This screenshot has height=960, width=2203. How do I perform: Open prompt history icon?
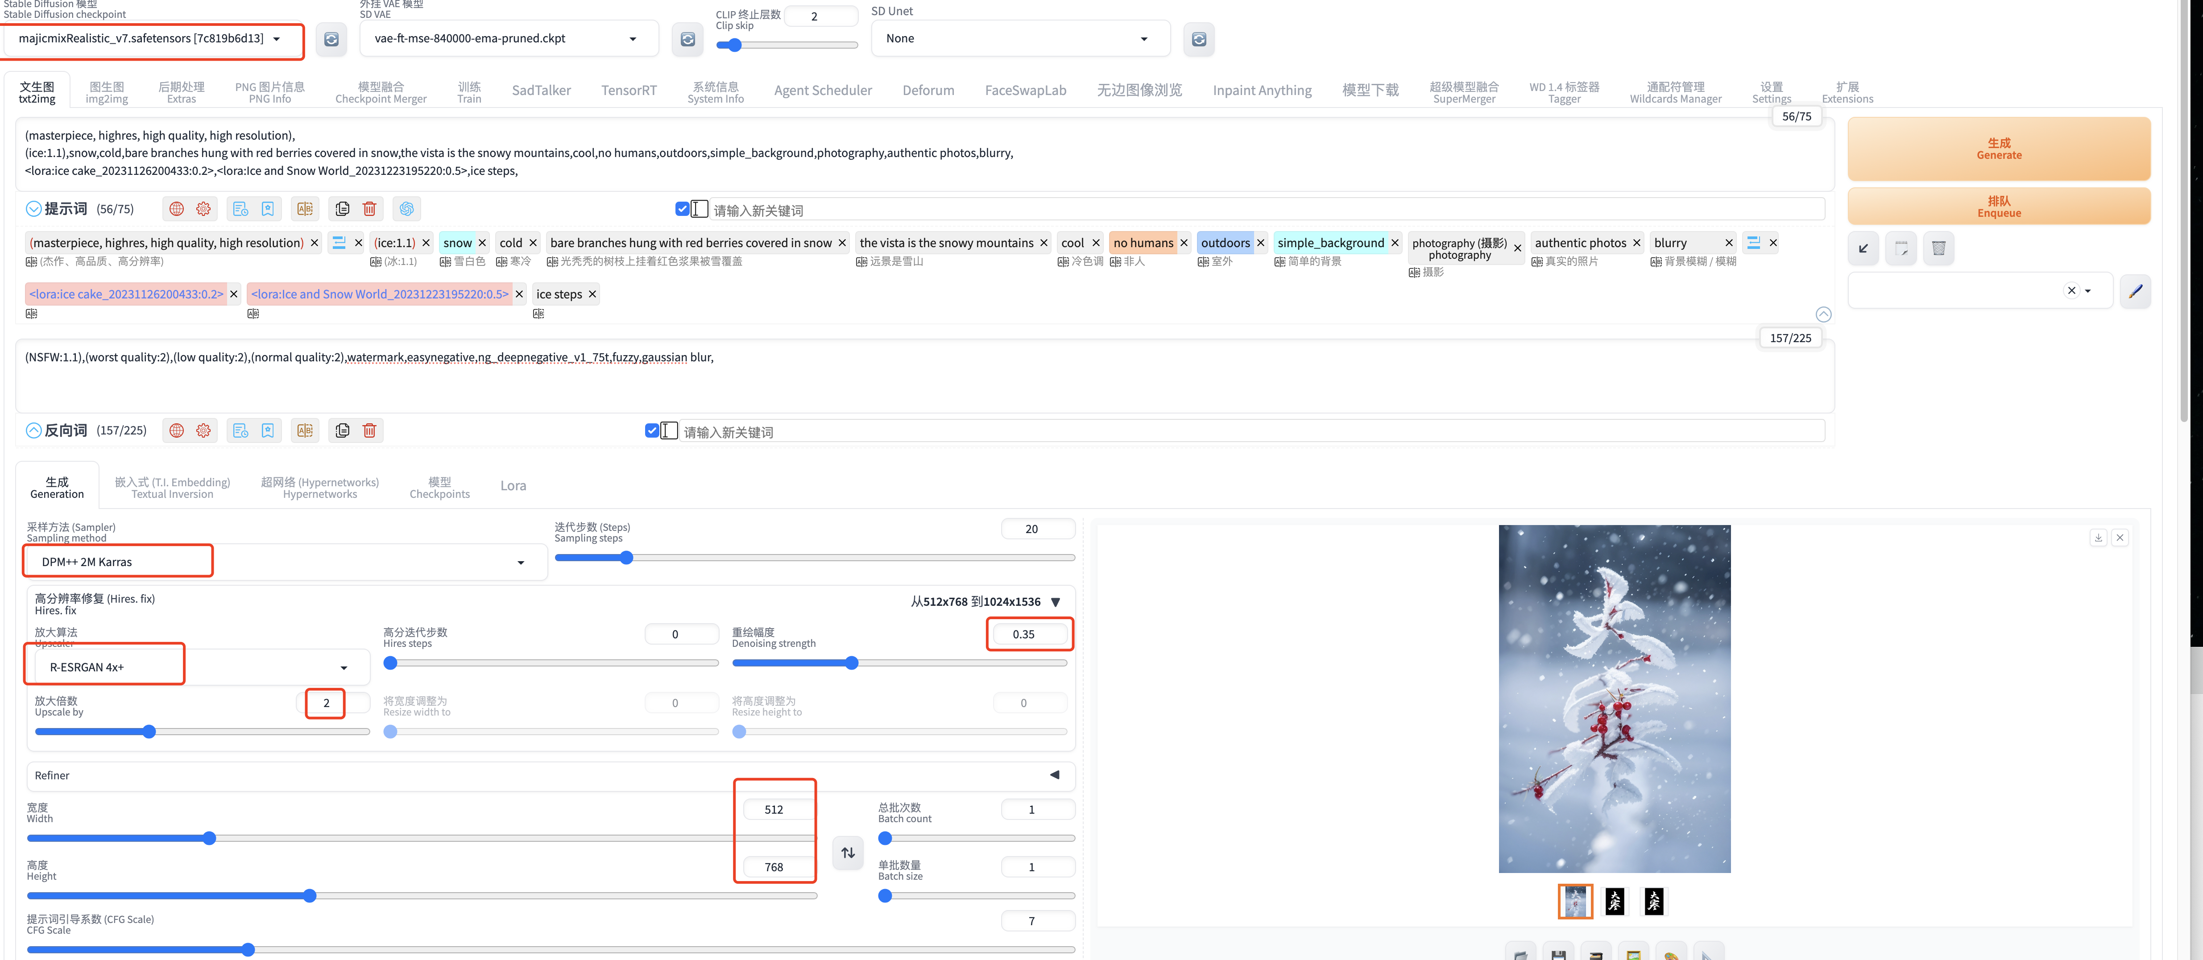(x=240, y=209)
